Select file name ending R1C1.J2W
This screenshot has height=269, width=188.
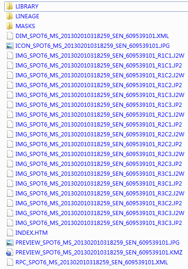coord(100,56)
